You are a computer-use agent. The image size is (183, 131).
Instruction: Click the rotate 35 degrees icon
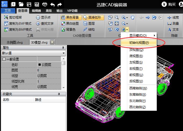110,29
